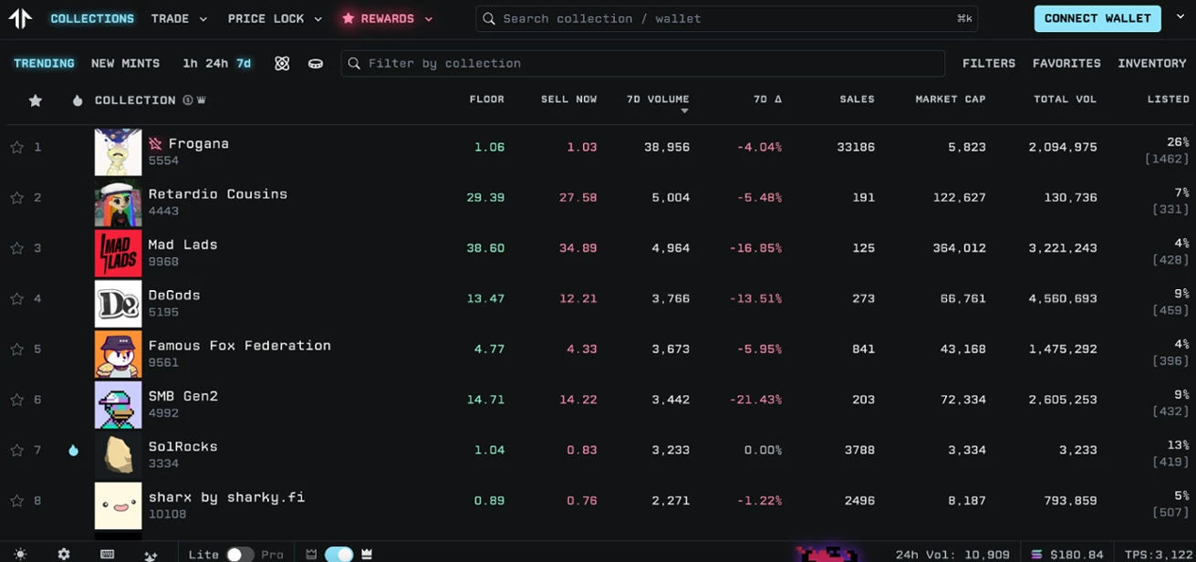Open Frogana collection thumbnail
This screenshot has width=1196, height=562.
(118, 152)
